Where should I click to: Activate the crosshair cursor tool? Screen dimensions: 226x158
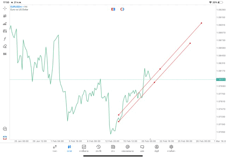point(5,8)
